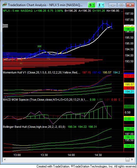Click the A=196.35 ask value
This screenshot has width=137, height=168.
tap(85, 11)
